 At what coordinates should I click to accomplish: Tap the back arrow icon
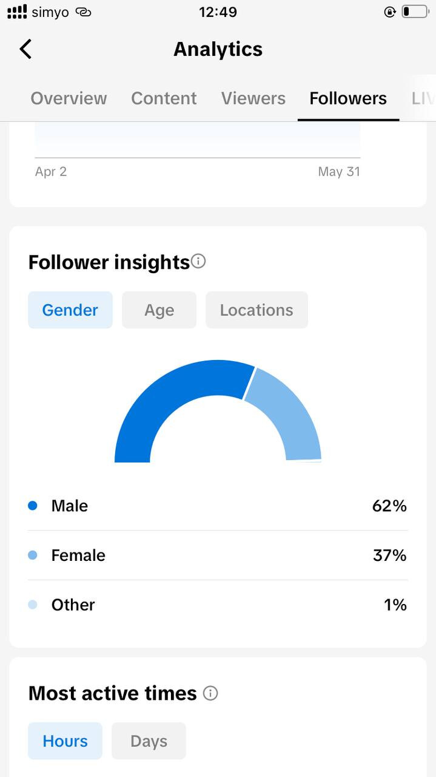coord(25,49)
